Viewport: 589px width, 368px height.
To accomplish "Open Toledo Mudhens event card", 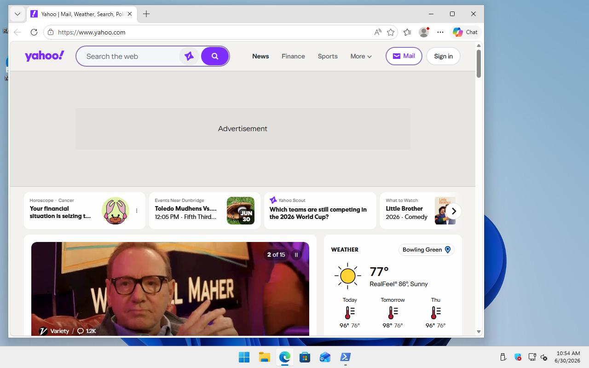I will [205, 211].
